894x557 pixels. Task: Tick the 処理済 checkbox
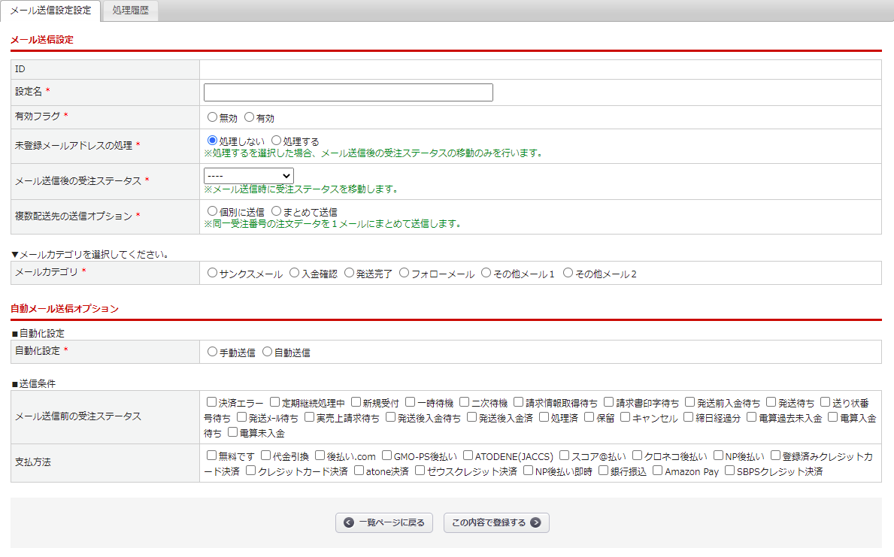click(x=544, y=416)
